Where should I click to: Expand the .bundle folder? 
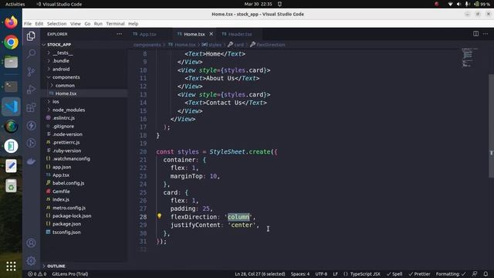click(60, 61)
